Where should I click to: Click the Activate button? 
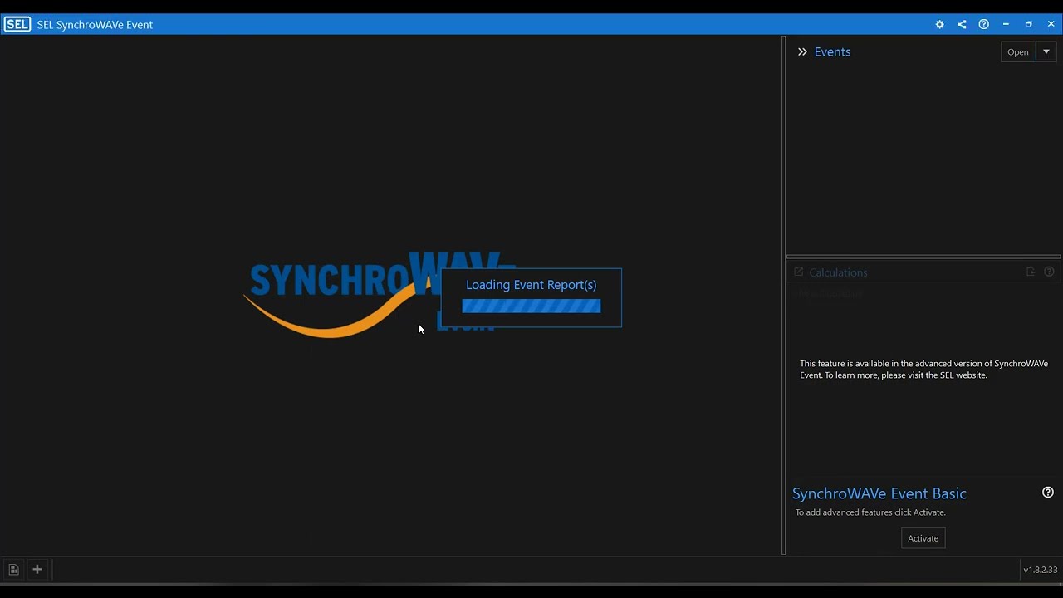pos(923,538)
